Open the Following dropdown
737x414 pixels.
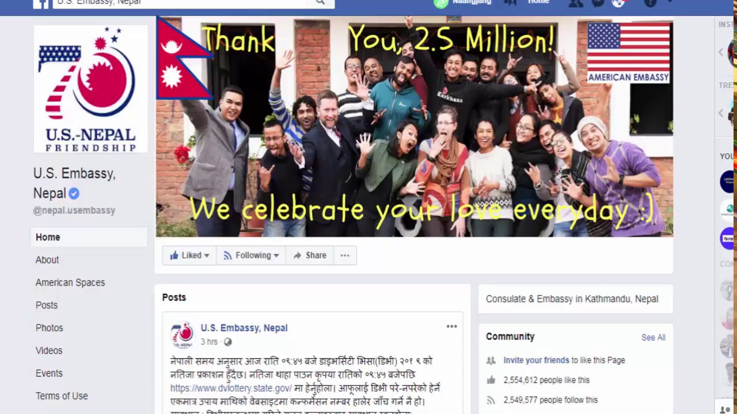coord(251,255)
